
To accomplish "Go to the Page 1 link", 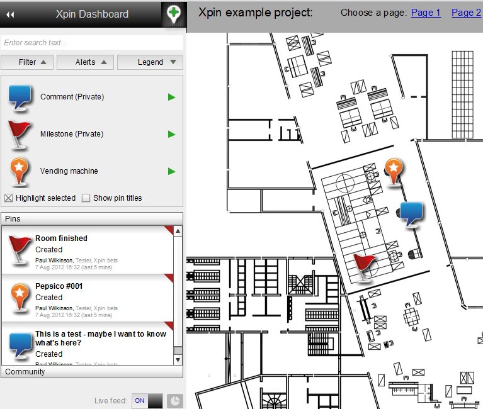I will point(426,13).
